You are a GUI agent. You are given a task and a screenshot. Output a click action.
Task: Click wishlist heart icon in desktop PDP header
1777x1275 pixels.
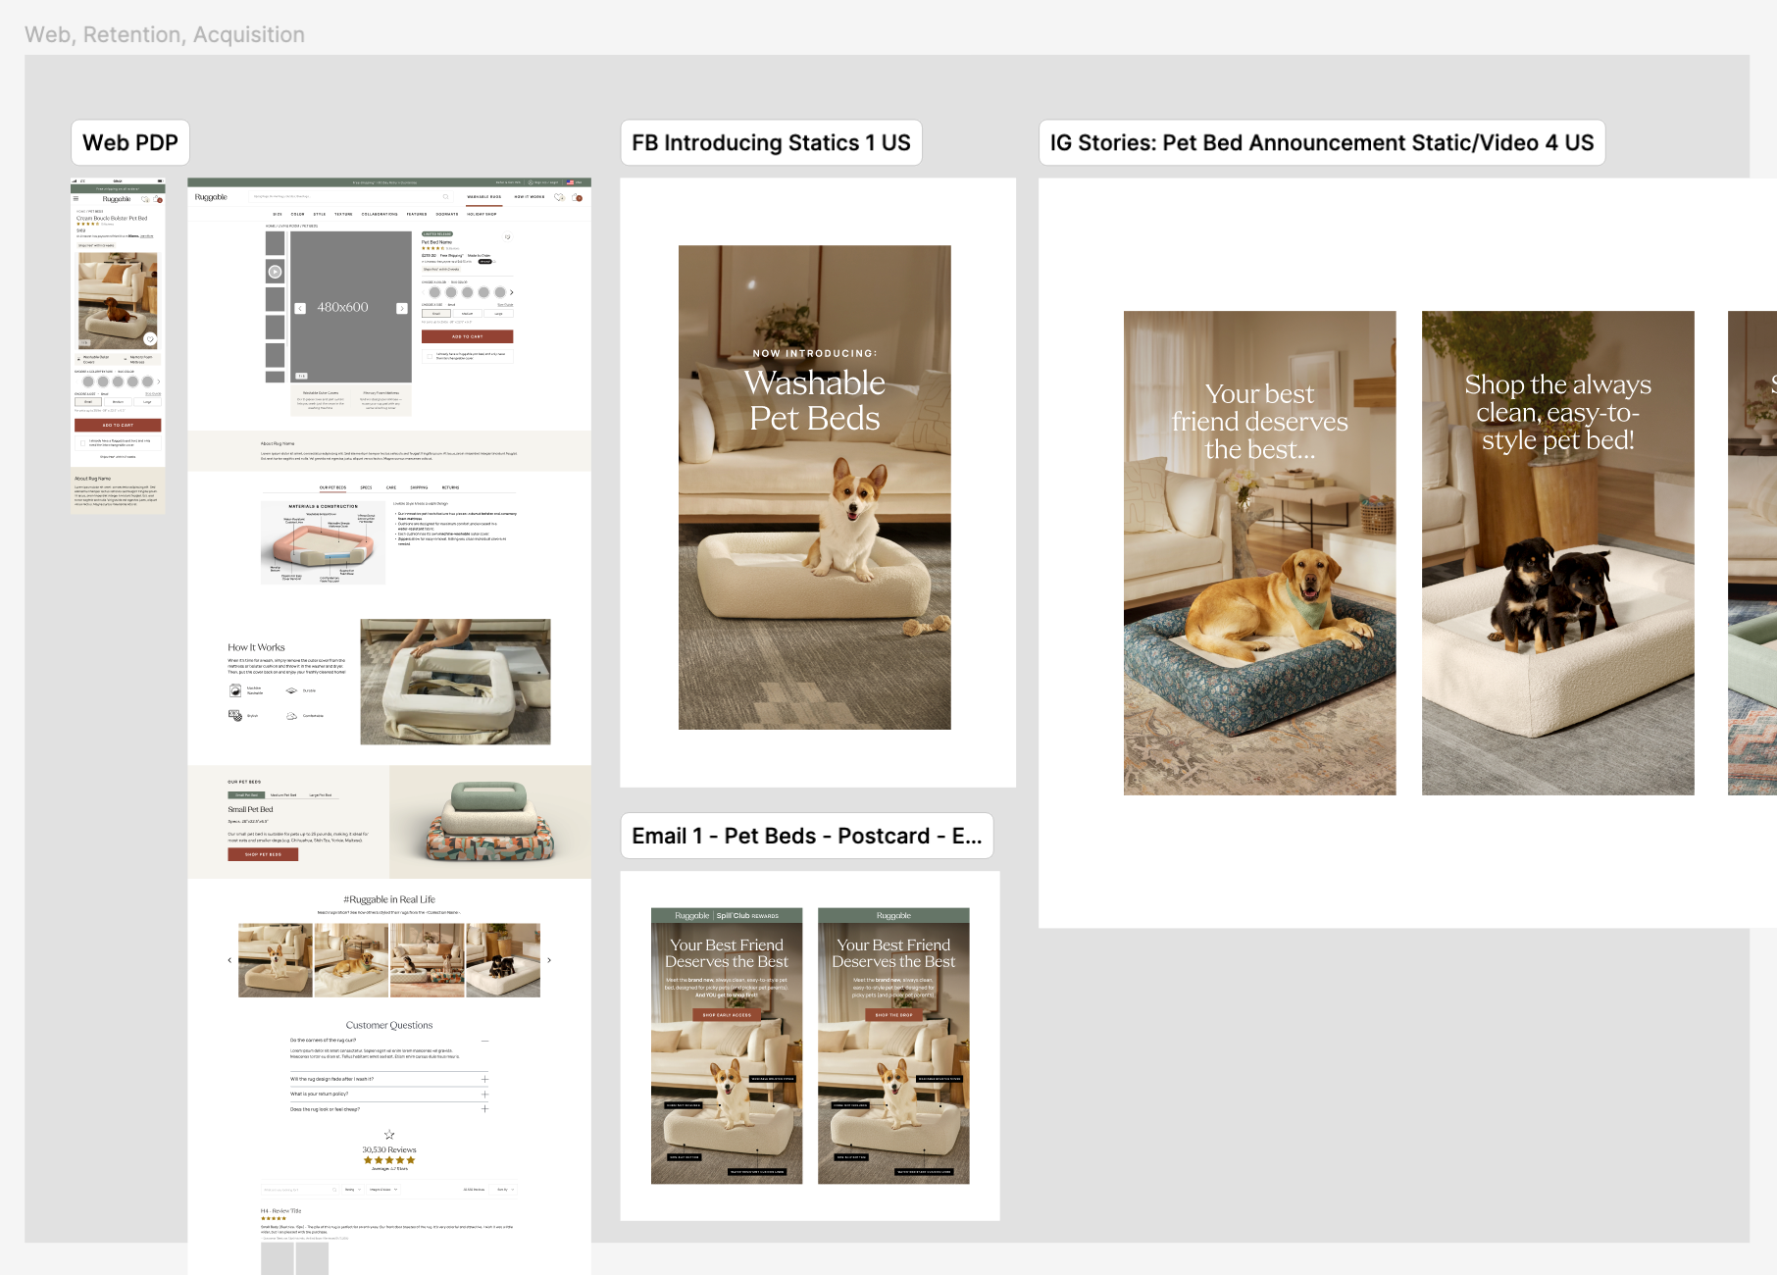[x=559, y=197]
